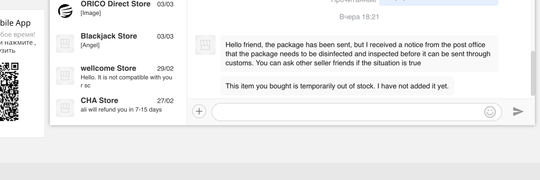Image resolution: width=540 pixels, height=180 pixels.
Task: Click seller avatar beside Hello friend message
Action: tap(205, 45)
